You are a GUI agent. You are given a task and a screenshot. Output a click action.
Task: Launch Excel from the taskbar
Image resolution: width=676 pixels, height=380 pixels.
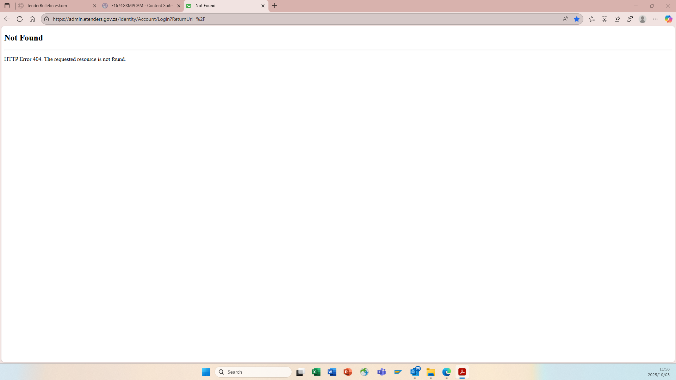click(x=316, y=372)
